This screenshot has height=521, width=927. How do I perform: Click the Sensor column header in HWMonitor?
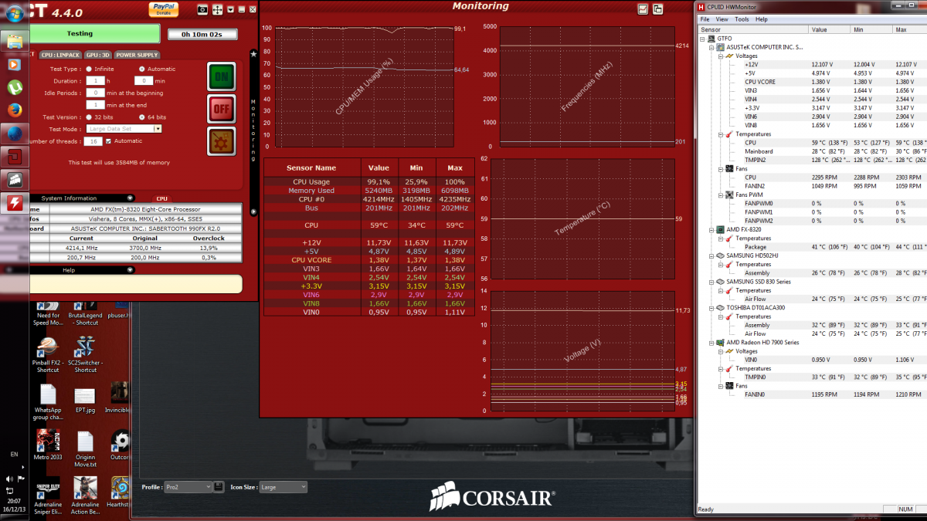752,29
